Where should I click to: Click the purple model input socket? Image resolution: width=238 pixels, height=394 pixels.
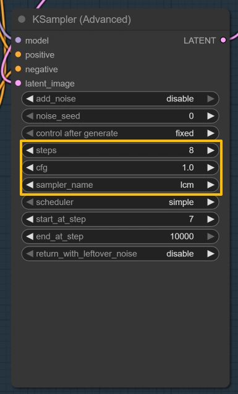18,40
